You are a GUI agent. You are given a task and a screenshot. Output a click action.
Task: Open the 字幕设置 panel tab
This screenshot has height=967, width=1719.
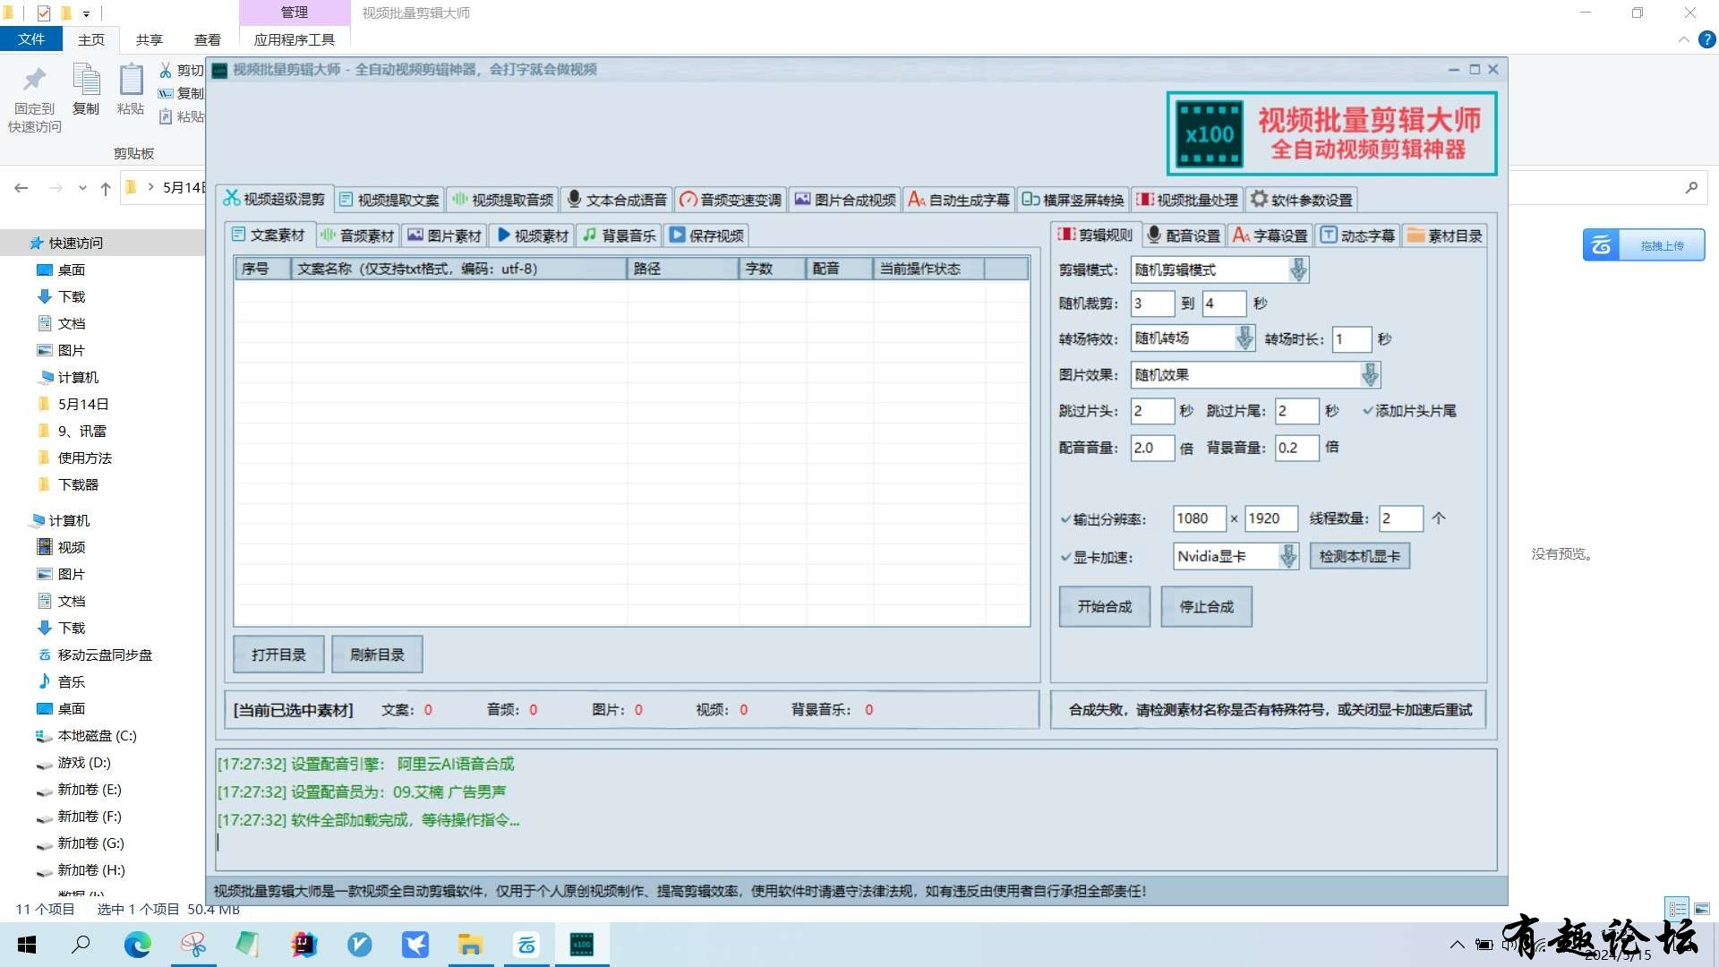pos(1270,235)
